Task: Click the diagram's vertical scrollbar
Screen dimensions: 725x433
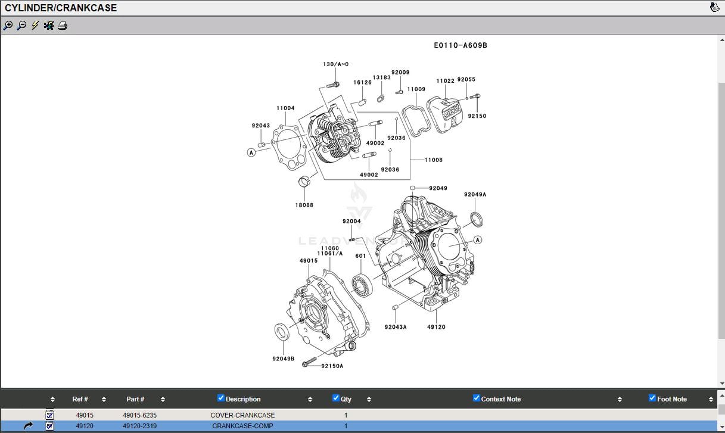Action: pyautogui.click(x=721, y=208)
